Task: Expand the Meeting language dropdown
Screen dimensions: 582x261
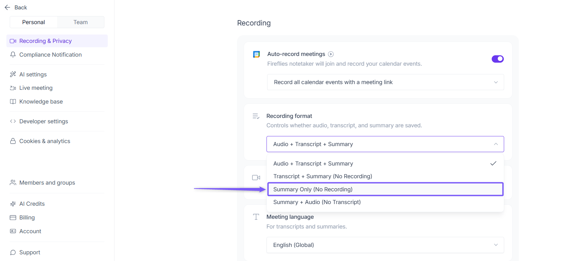Action: (x=385, y=245)
